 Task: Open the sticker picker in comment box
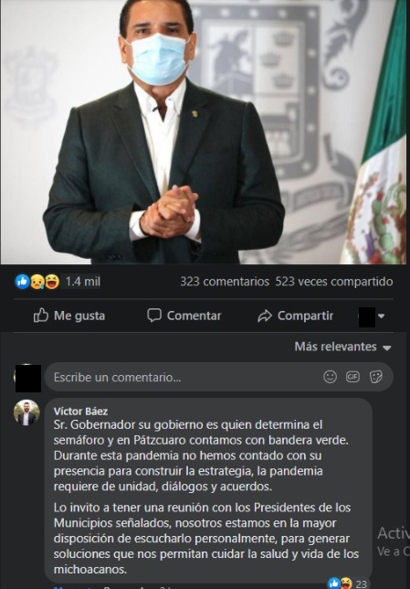click(376, 377)
